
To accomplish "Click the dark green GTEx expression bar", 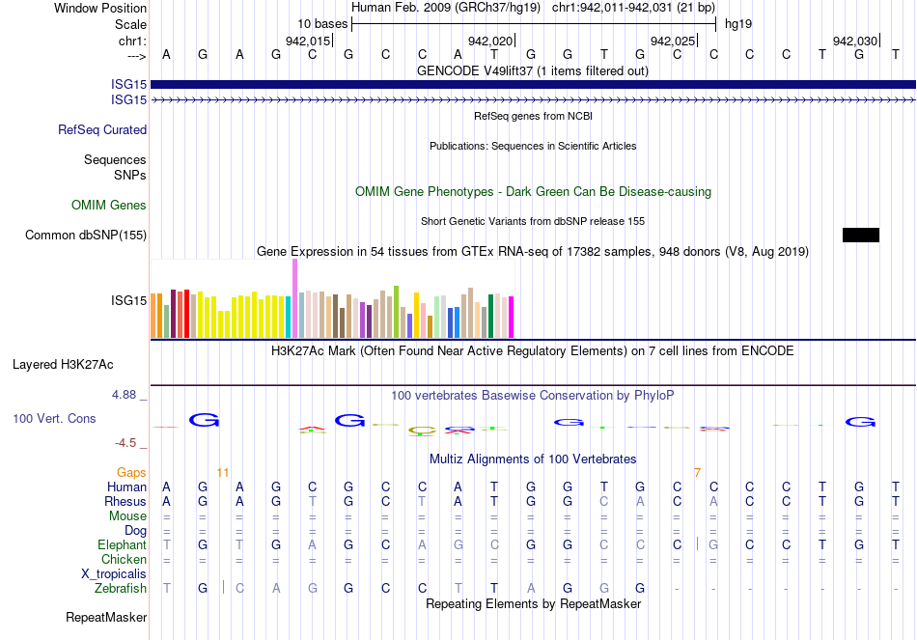I will (x=490, y=317).
